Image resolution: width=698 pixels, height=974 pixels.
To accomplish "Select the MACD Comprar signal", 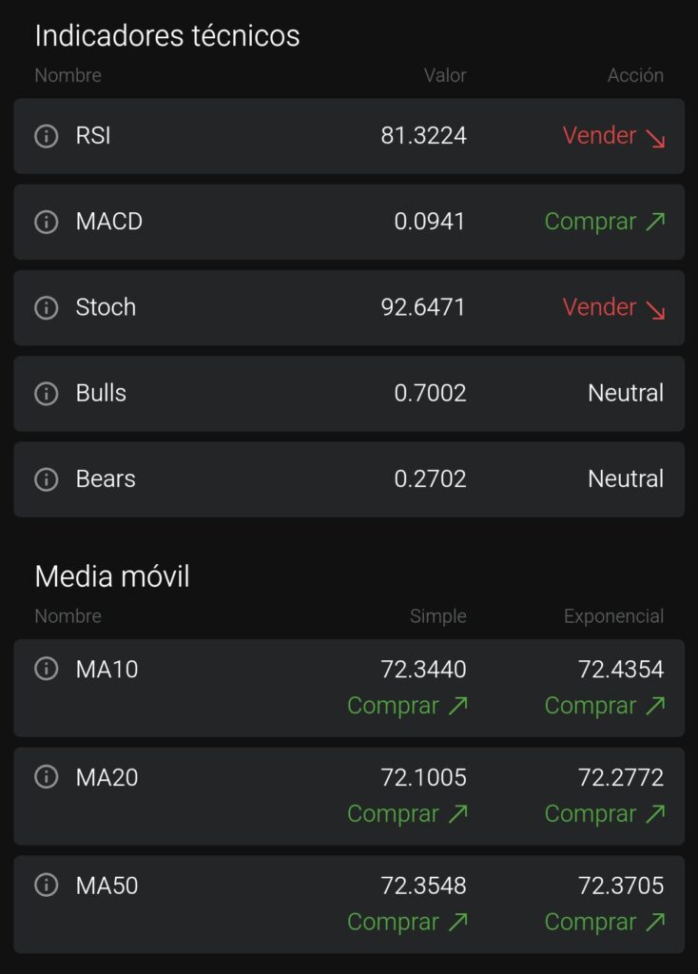I will 605,222.
